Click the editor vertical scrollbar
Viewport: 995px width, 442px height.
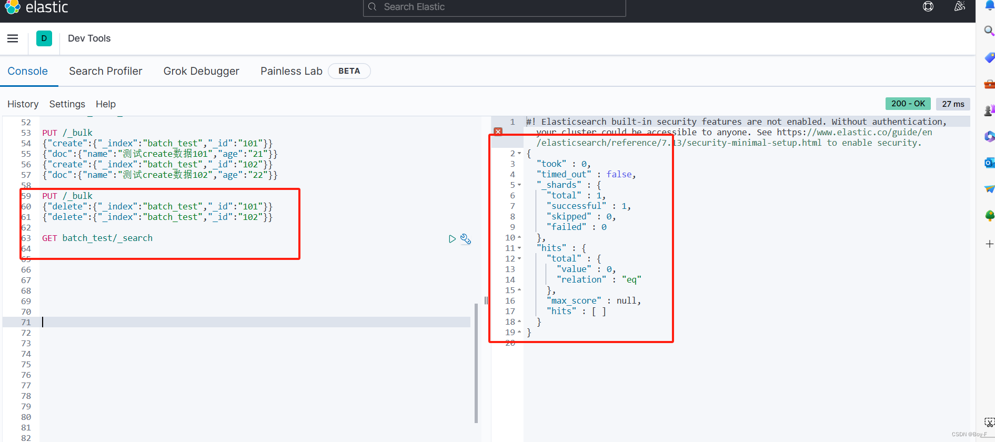(x=476, y=363)
